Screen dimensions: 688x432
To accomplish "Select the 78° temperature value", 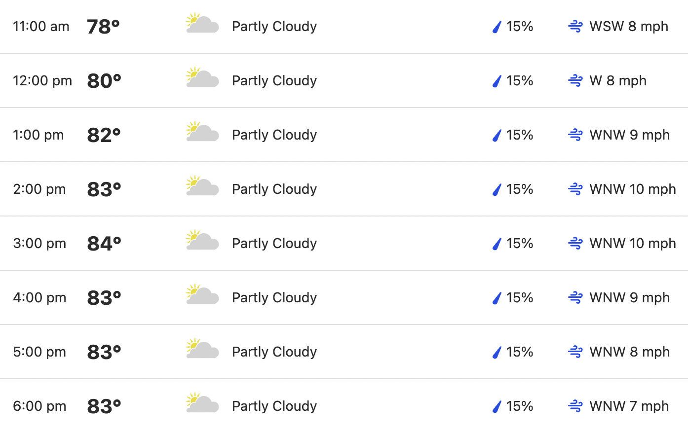I will 104,27.
